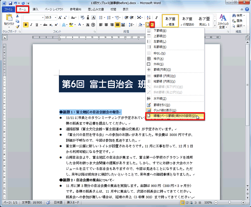Screen dimensions: 251x207
Task: Open the Borders button dropdown arrow
Action: point(152,25)
